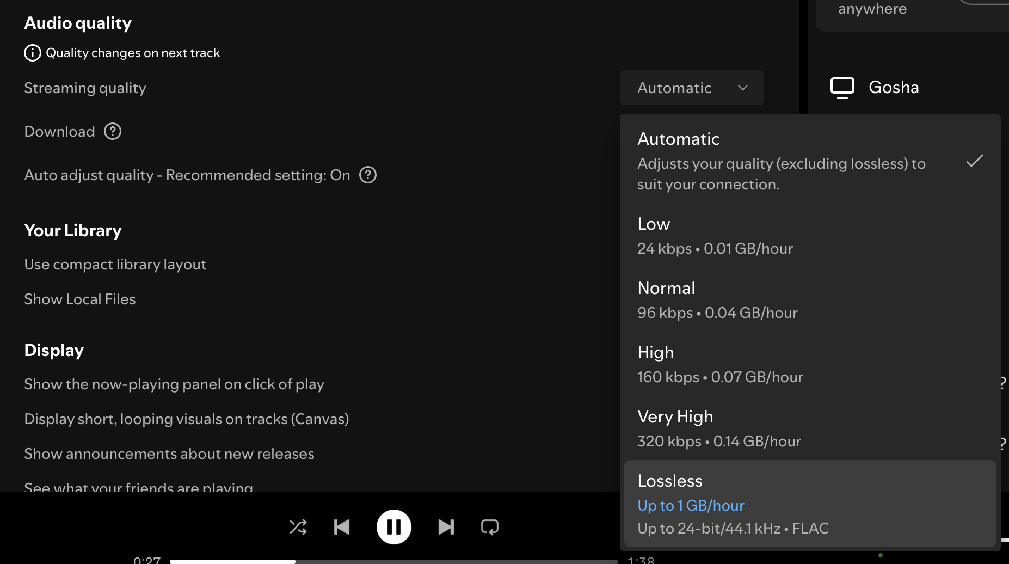
Task: Toggle shuffle playback
Action: (x=298, y=527)
